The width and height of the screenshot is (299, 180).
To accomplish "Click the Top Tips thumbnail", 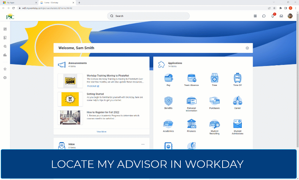I will point(70,99).
